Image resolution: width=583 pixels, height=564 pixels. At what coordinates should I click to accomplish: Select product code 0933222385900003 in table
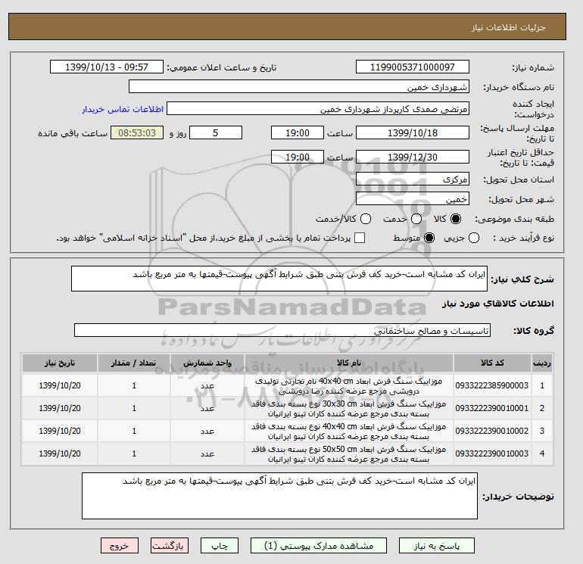point(491,385)
